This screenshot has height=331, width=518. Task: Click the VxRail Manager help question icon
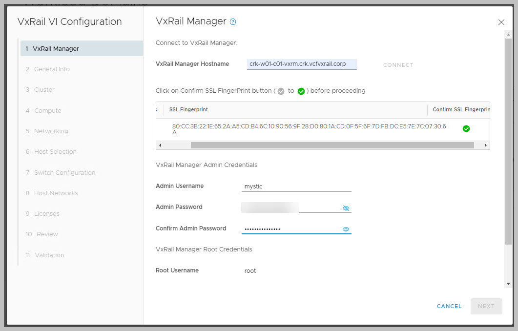tap(233, 22)
